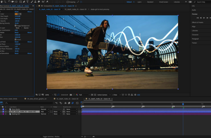Click the orange fog color swatch

pyautogui.click(x=16, y=14)
